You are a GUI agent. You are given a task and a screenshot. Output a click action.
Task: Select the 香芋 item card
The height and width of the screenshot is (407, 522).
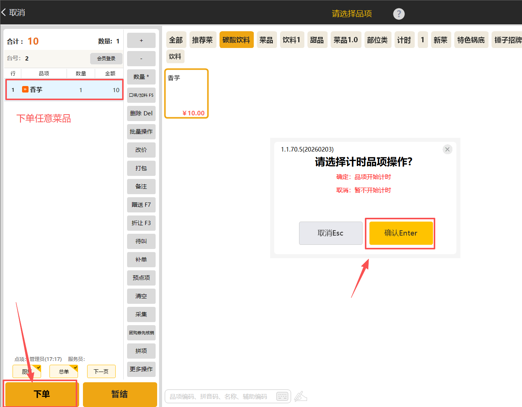[x=186, y=94]
